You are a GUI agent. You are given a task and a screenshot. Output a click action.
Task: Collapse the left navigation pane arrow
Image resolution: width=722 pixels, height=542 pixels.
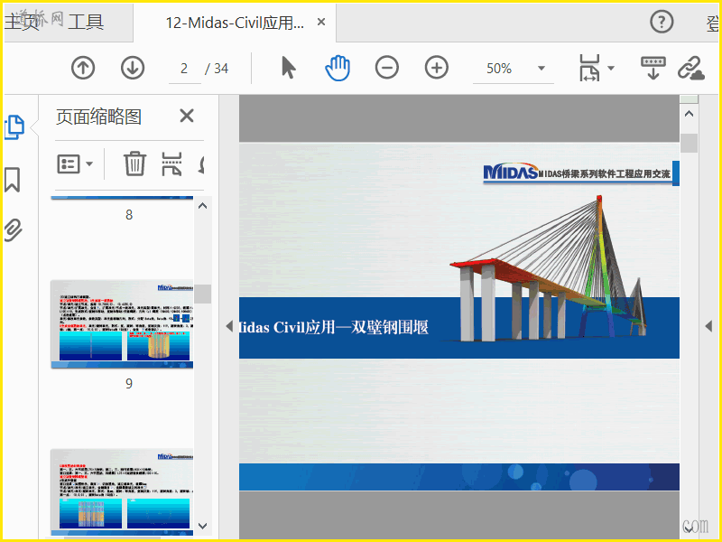click(x=229, y=326)
